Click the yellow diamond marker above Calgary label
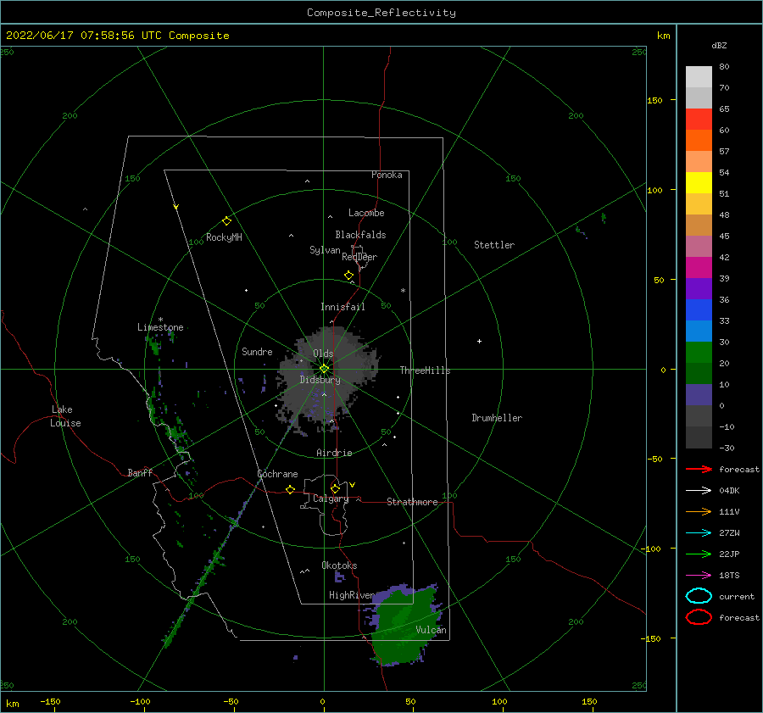763x713 pixels. click(x=335, y=488)
